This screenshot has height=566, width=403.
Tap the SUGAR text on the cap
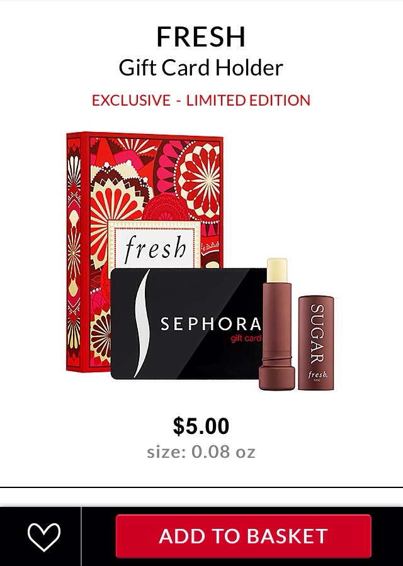point(317,334)
